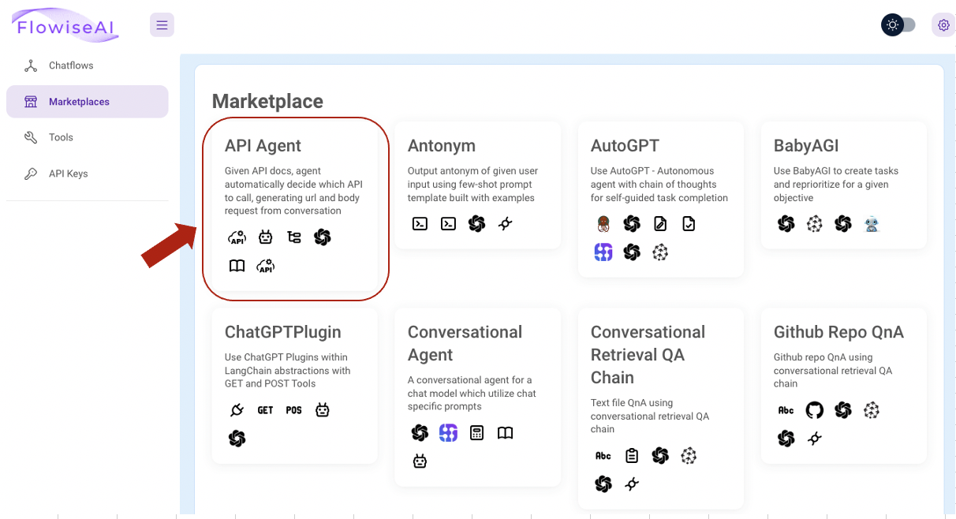Click the OpenAI icon in Antonym card

click(476, 223)
